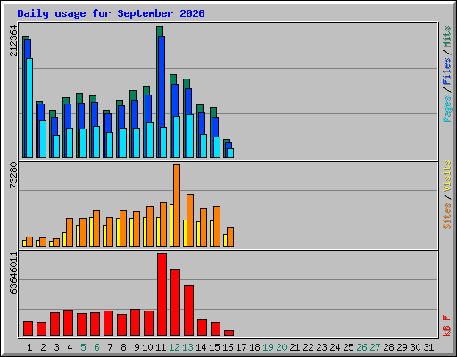The height and width of the screenshot is (357, 457).
Task: Select the cyan Pages bar for day 13
Action: point(190,136)
